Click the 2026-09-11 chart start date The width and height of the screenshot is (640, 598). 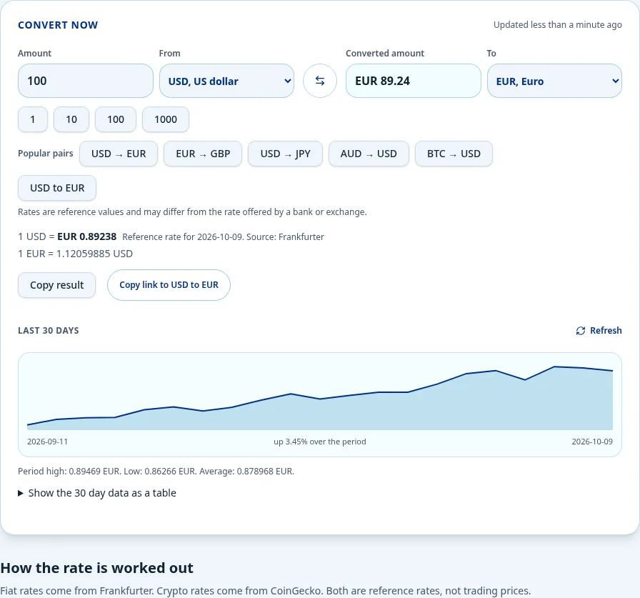(x=47, y=442)
